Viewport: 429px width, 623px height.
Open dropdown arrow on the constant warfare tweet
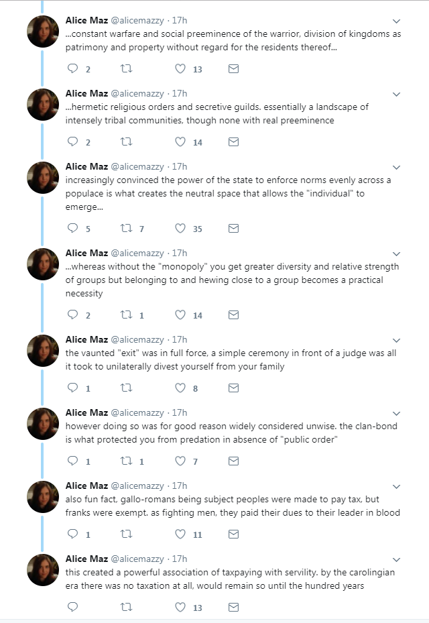pos(396,21)
